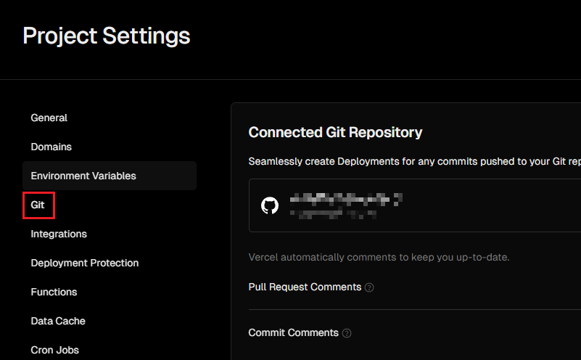The height and width of the screenshot is (360, 581).
Task: Open the Git settings section
Action: click(x=38, y=205)
